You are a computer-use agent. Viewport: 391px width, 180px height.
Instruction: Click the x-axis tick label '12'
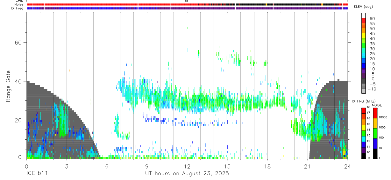(187, 166)
